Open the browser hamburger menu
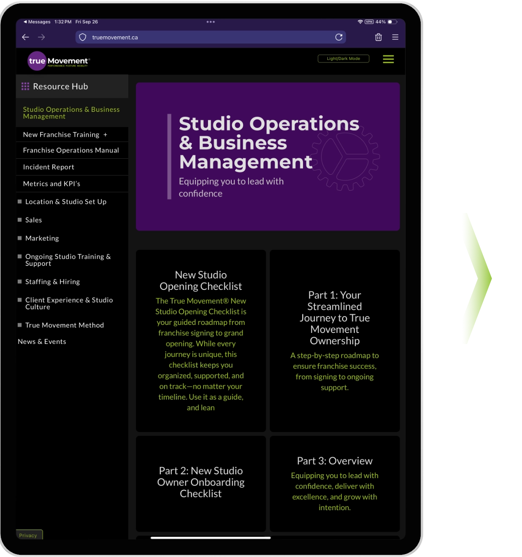This screenshot has width=522, height=557. coord(395,37)
